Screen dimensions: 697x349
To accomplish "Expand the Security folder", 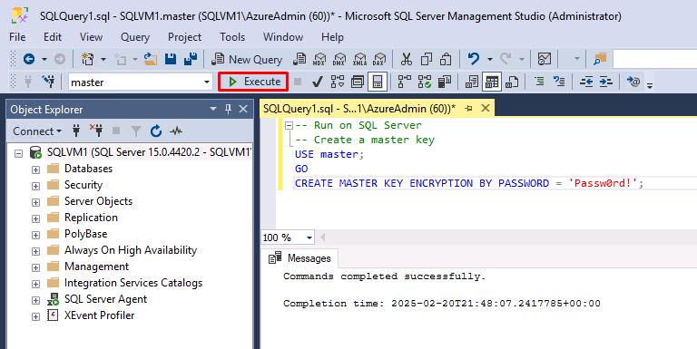I will (x=35, y=186).
